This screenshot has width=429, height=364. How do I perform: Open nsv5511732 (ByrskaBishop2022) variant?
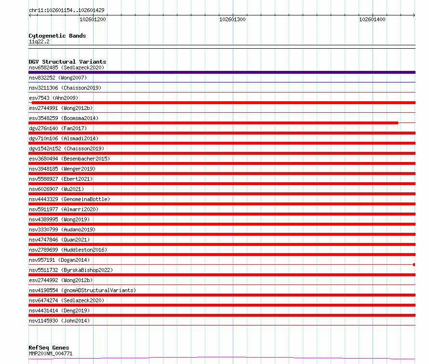coord(71,270)
